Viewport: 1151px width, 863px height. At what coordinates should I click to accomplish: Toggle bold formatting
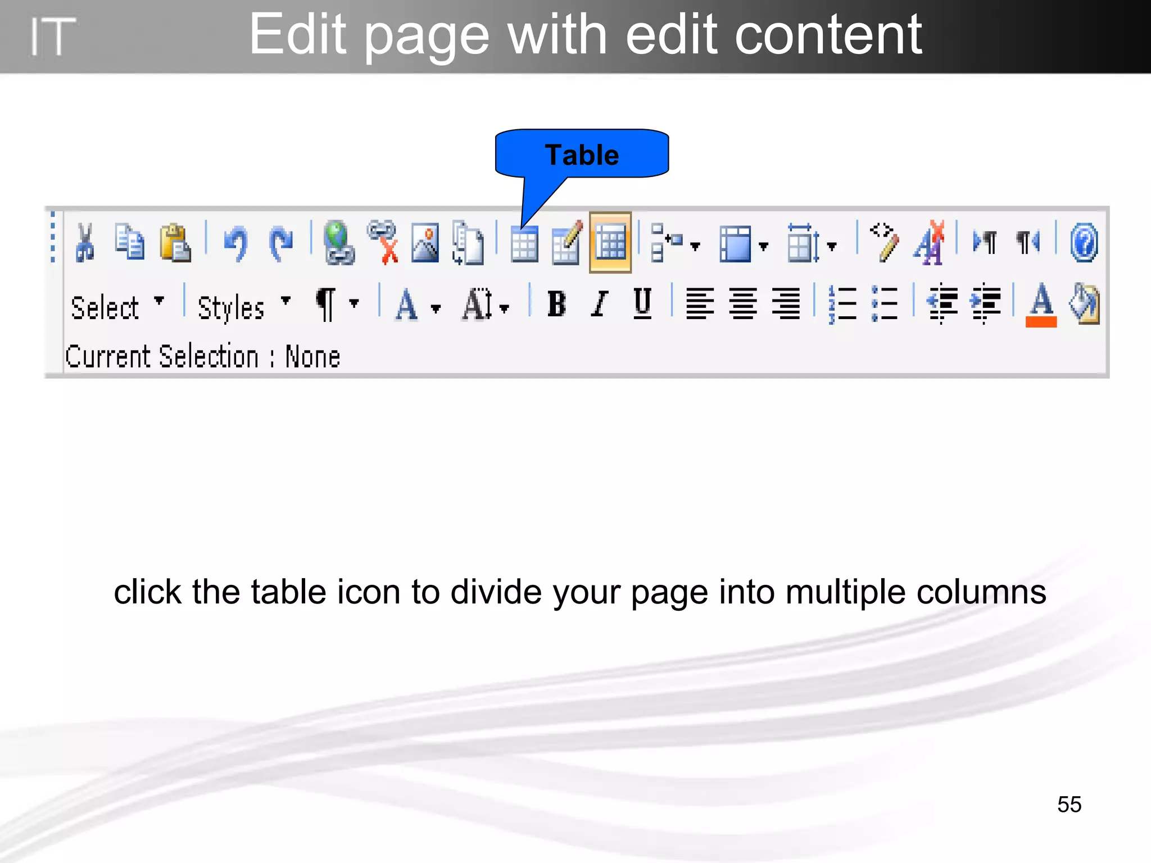point(556,304)
